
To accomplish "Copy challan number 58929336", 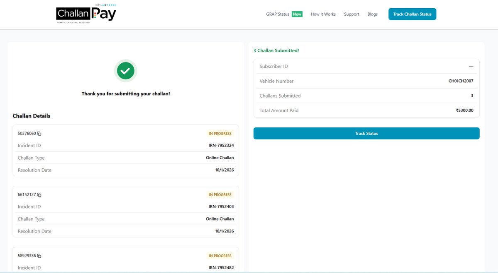I will click(39, 256).
